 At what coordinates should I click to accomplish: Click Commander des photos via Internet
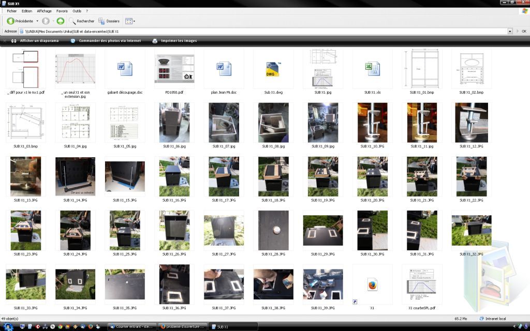point(106,40)
